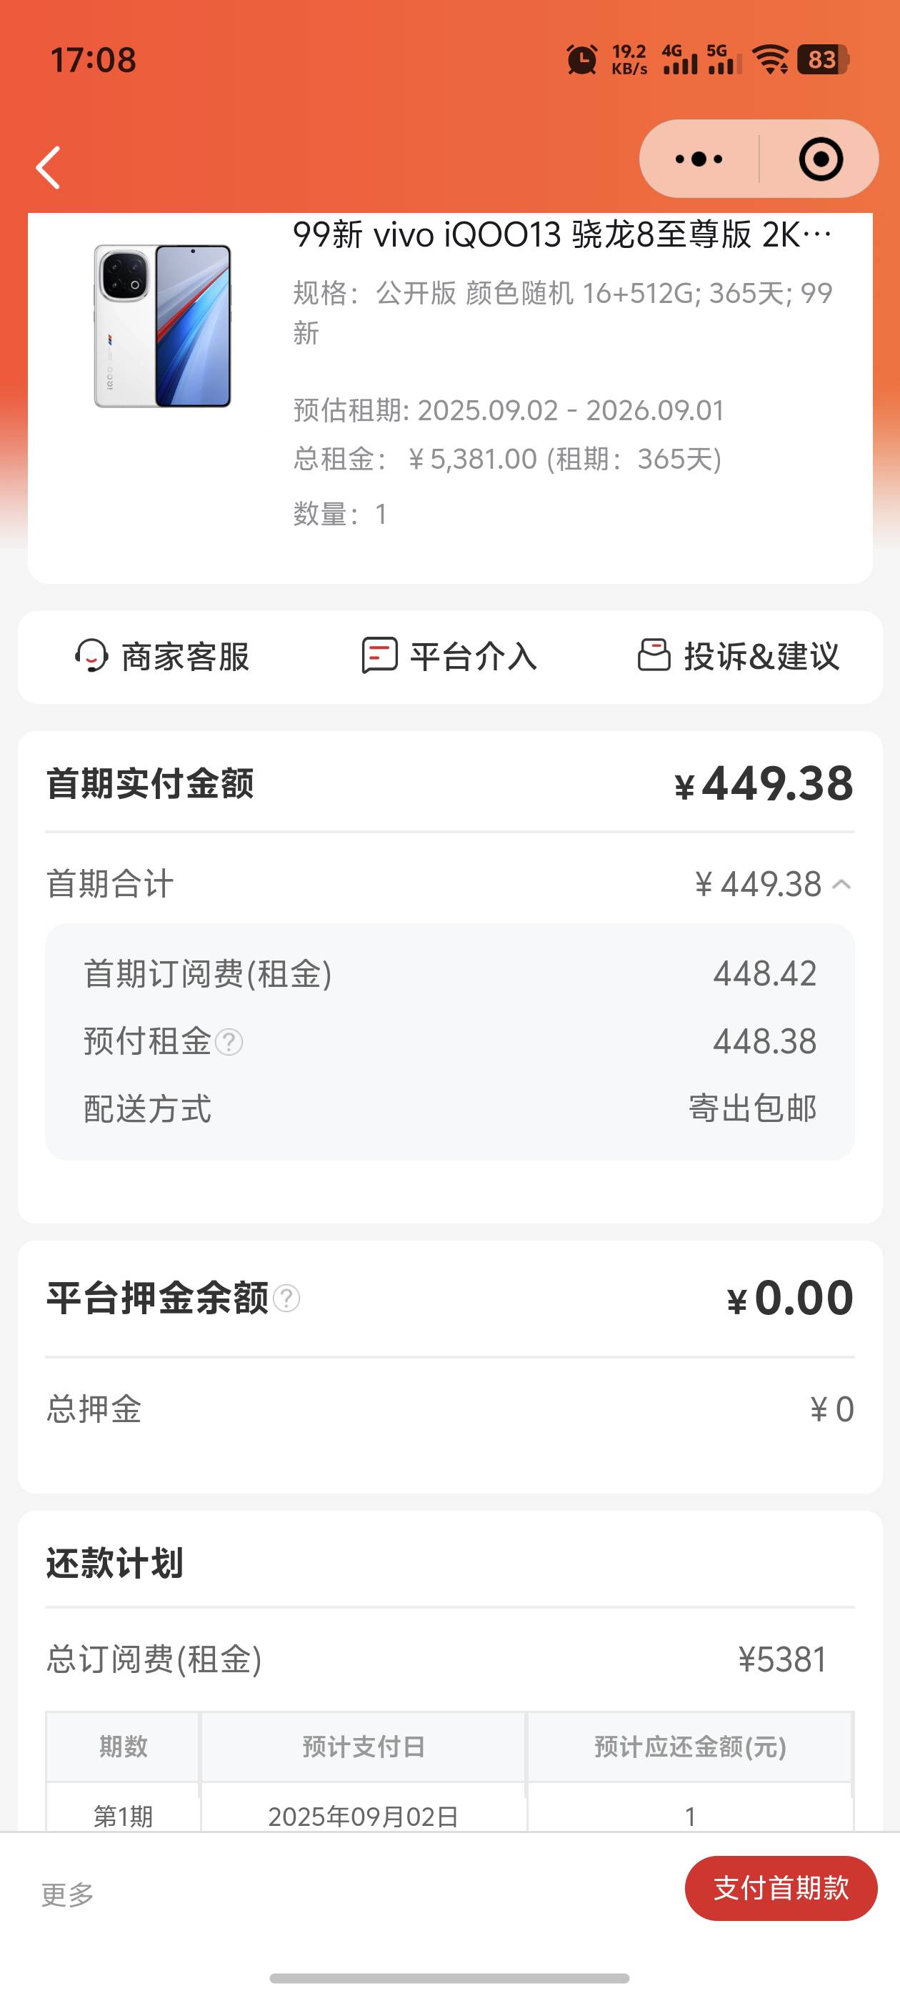Open the help icon beside 预付租金

point(229,1043)
